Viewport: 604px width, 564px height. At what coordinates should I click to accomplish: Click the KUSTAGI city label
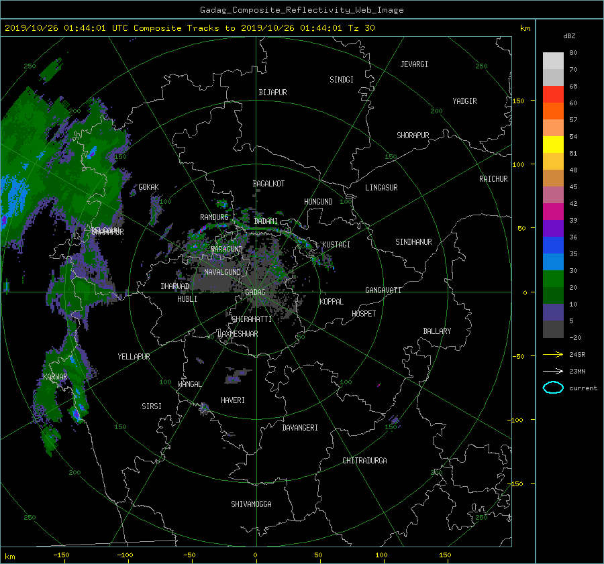pyautogui.click(x=336, y=245)
